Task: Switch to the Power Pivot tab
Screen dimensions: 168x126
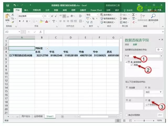Action: [96, 10]
